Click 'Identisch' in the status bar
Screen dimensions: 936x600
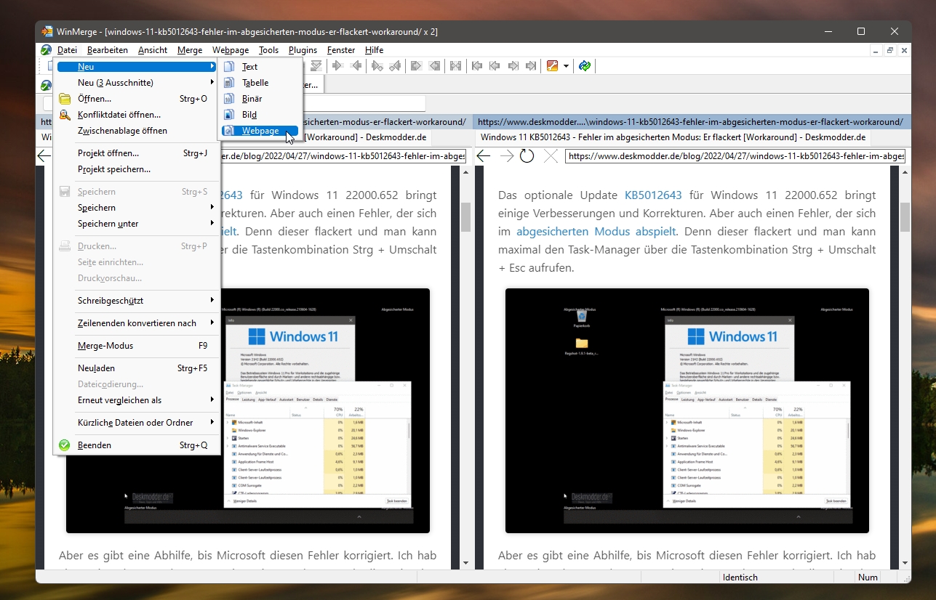tap(740, 577)
